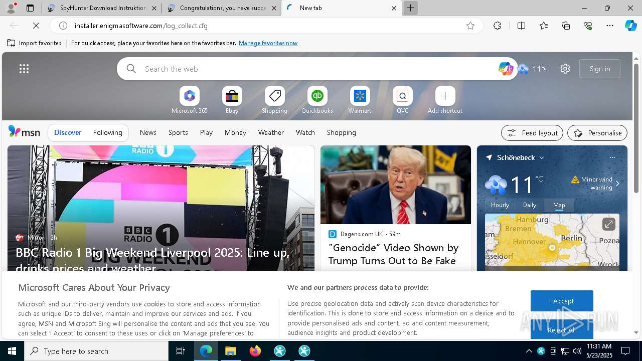Open the tab actions menu icon
Viewport: 642px width, 361px height.
(30, 8)
